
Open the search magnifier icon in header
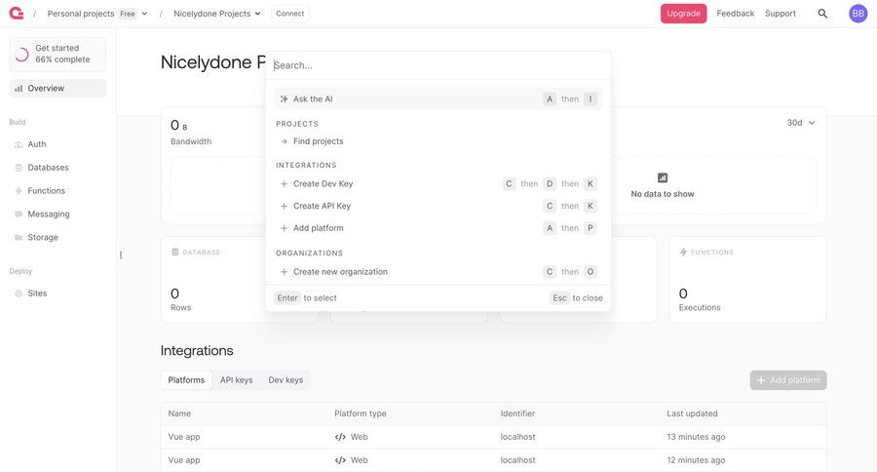tap(822, 14)
